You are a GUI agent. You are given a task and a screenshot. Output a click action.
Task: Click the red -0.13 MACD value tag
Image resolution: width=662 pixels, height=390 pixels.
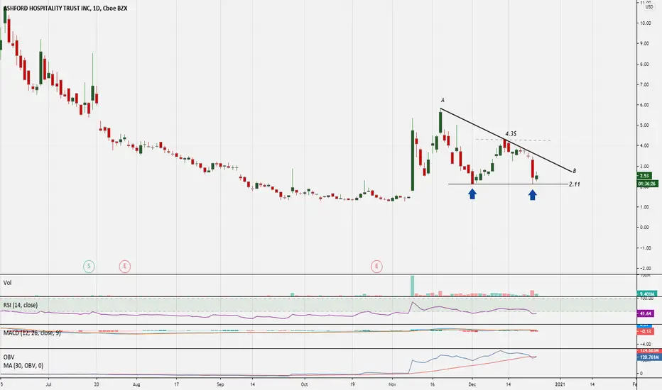646,331
